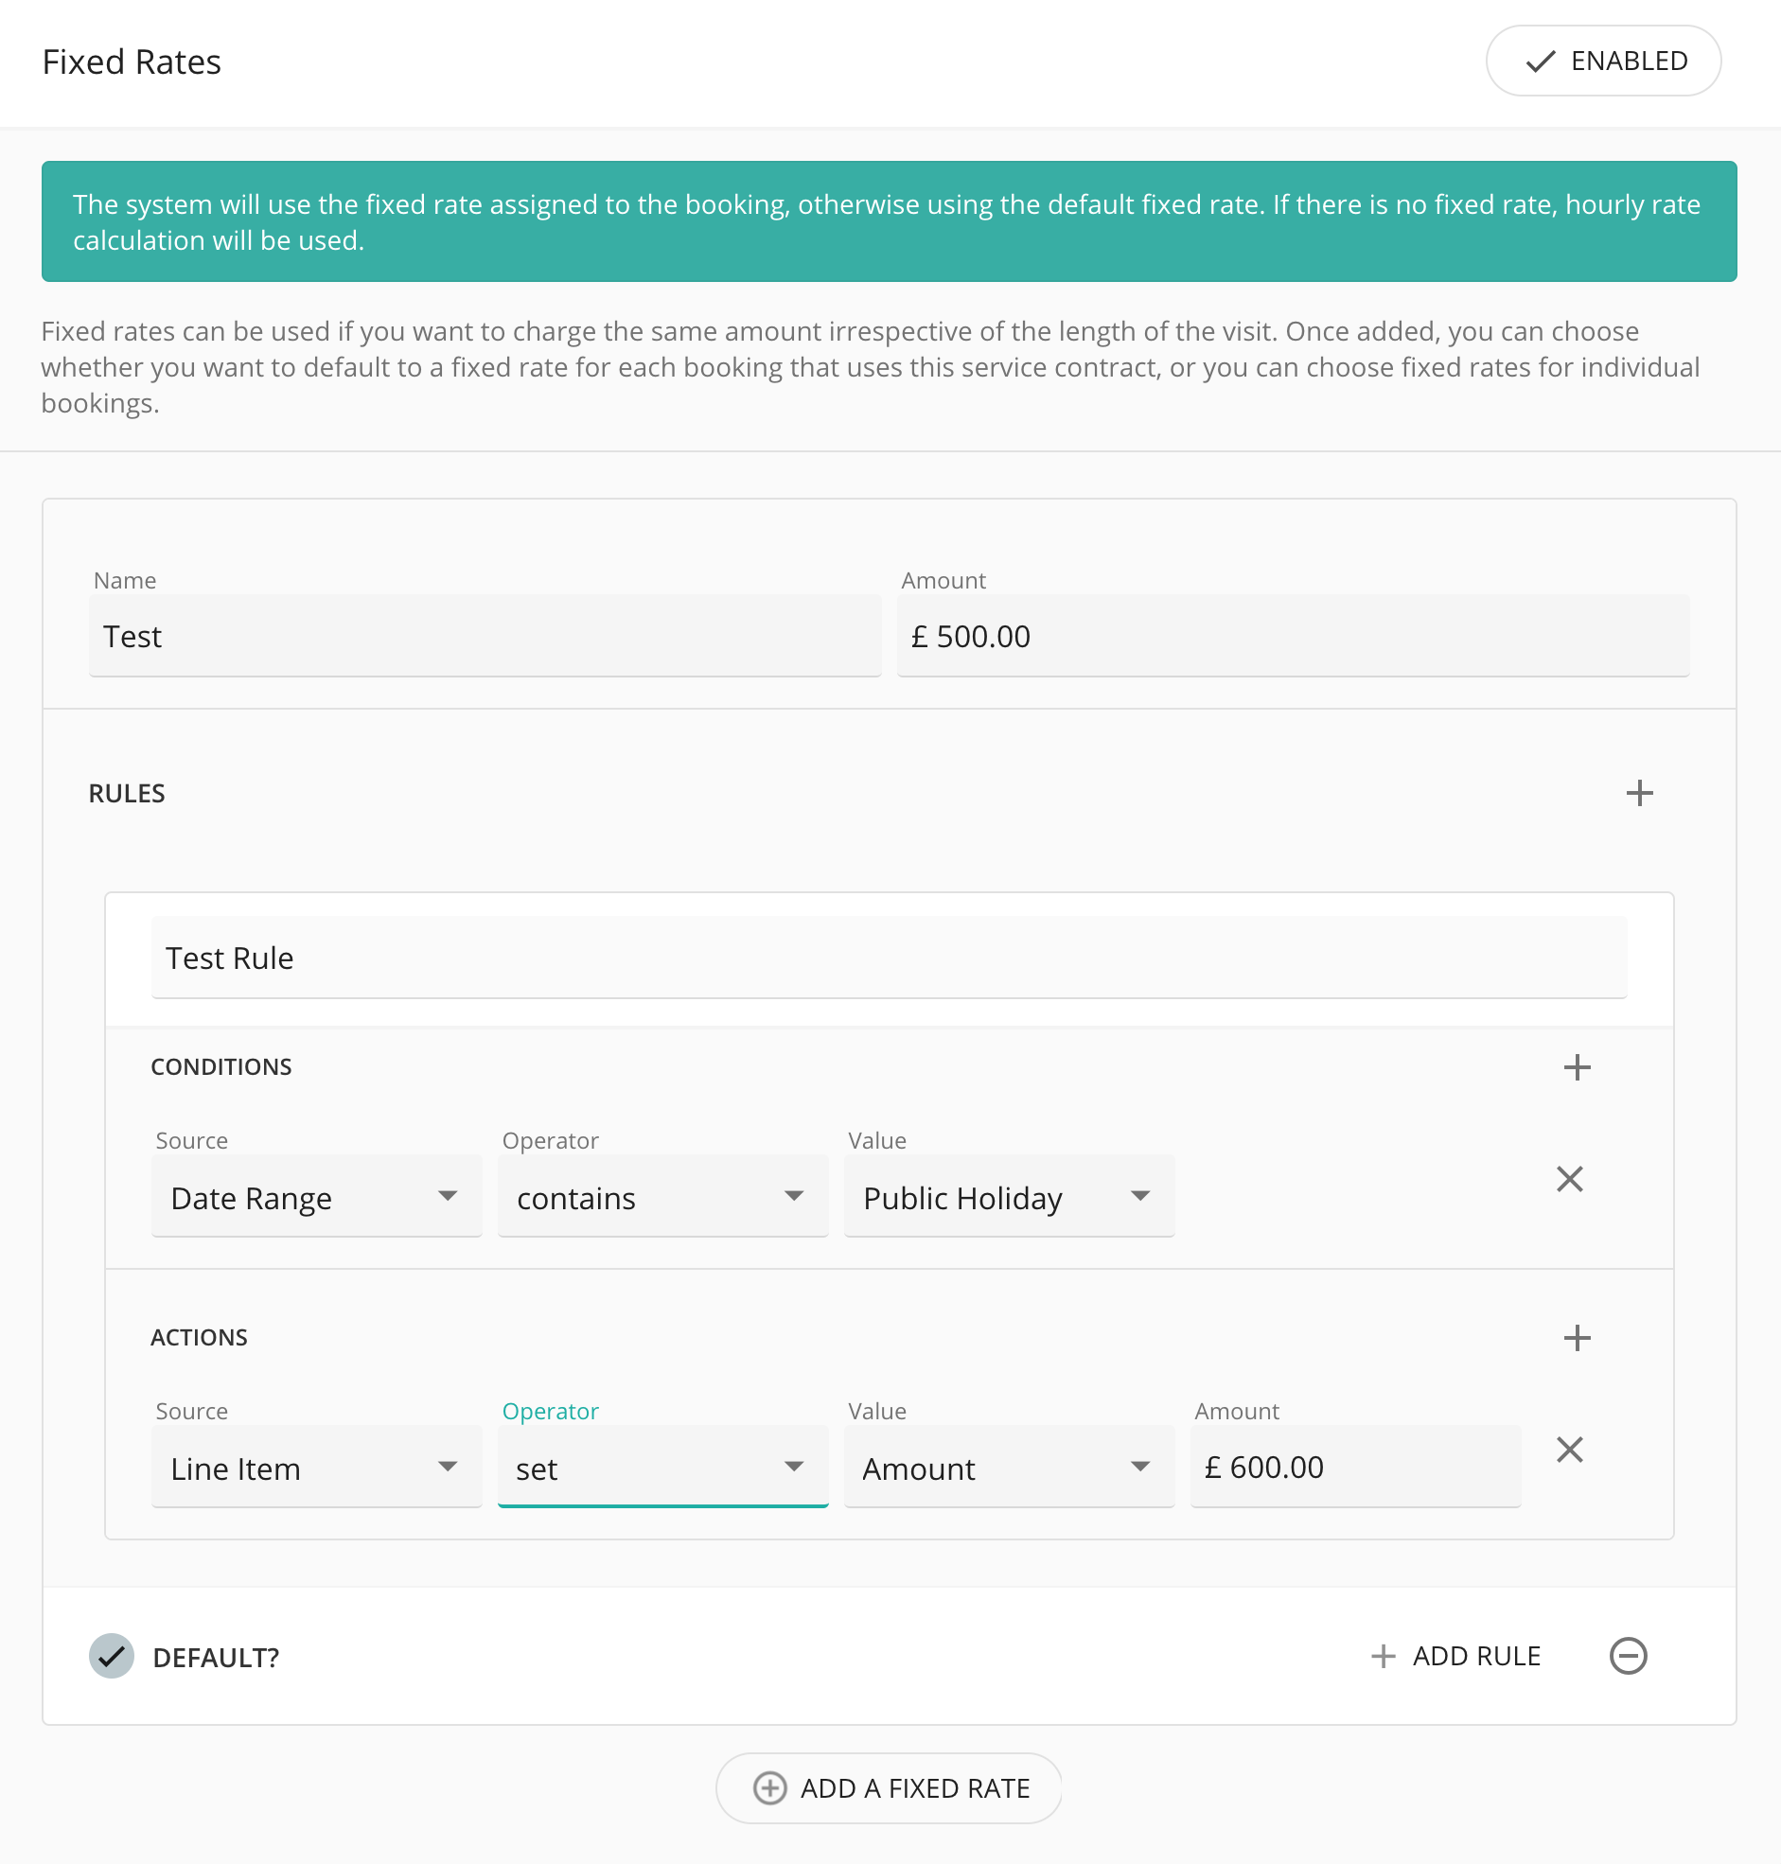Open the Value dropdown showing Public Holiday
Viewport: 1781px width, 1864px height.
[x=1009, y=1197]
